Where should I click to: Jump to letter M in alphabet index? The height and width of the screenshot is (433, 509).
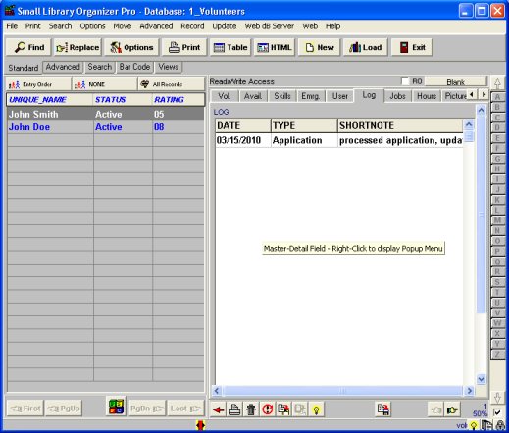click(x=497, y=220)
